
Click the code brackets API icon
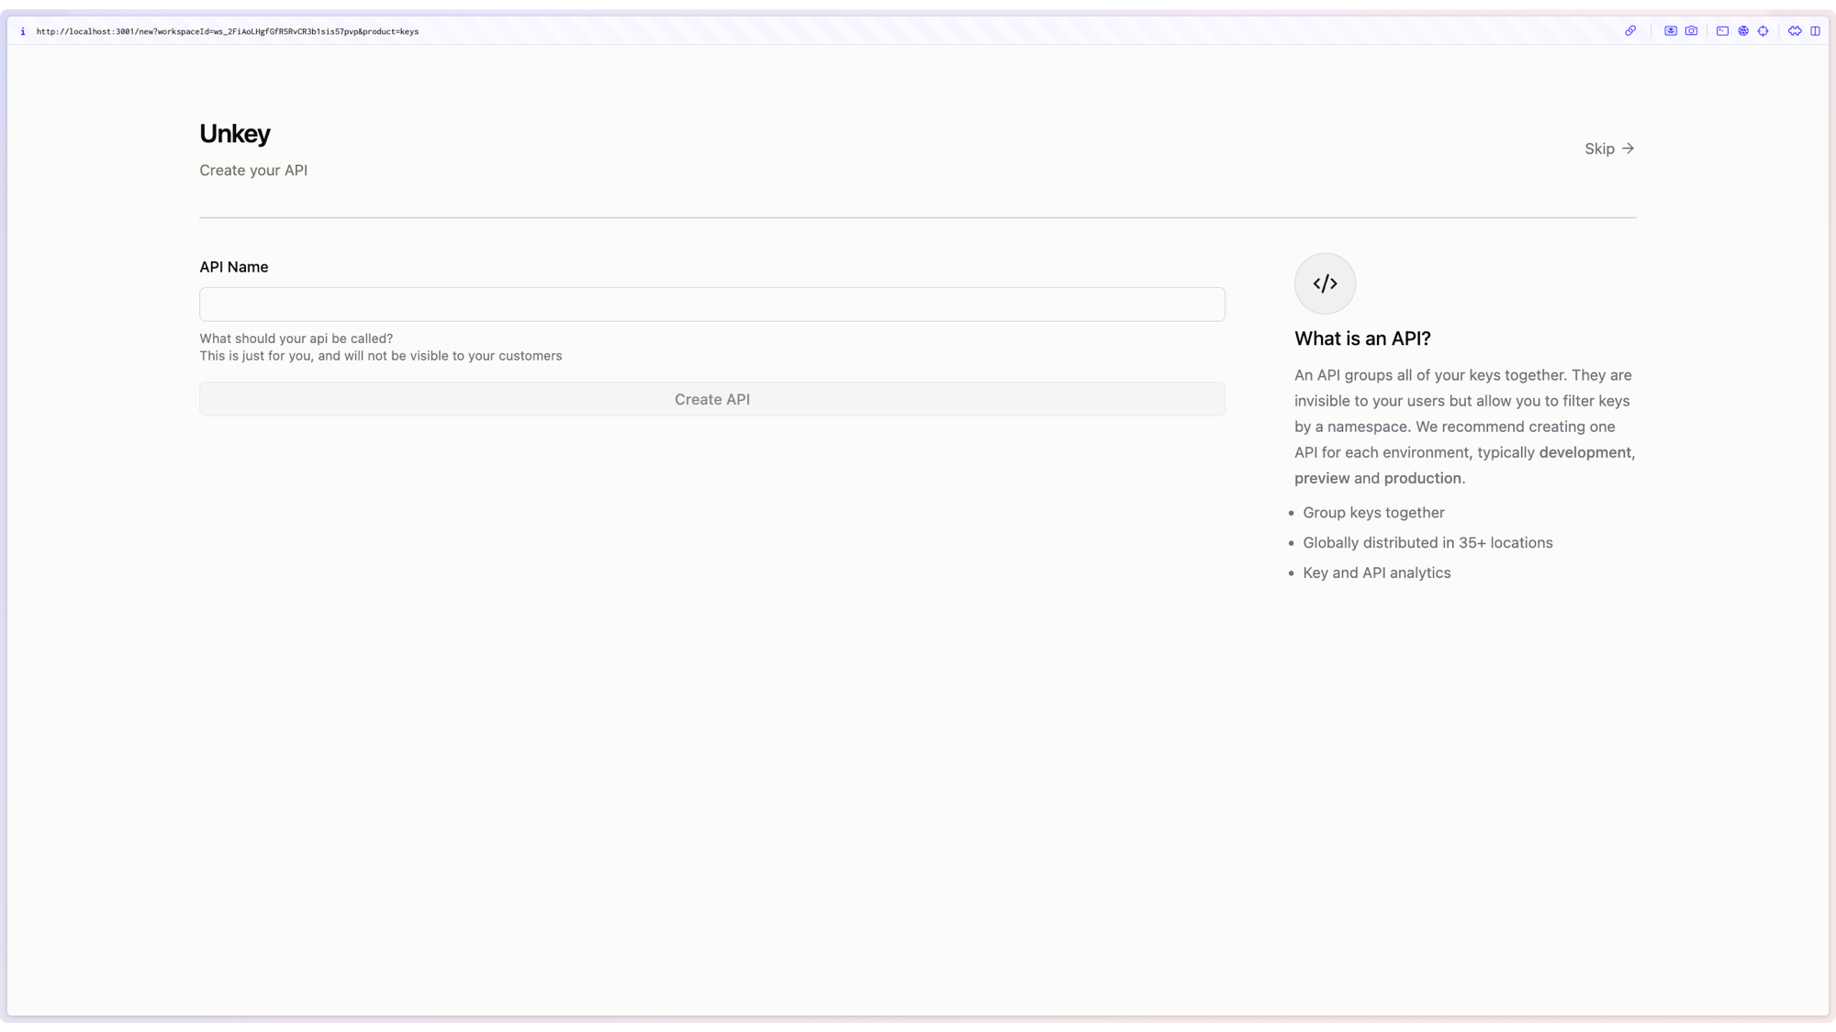coord(1325,283)
